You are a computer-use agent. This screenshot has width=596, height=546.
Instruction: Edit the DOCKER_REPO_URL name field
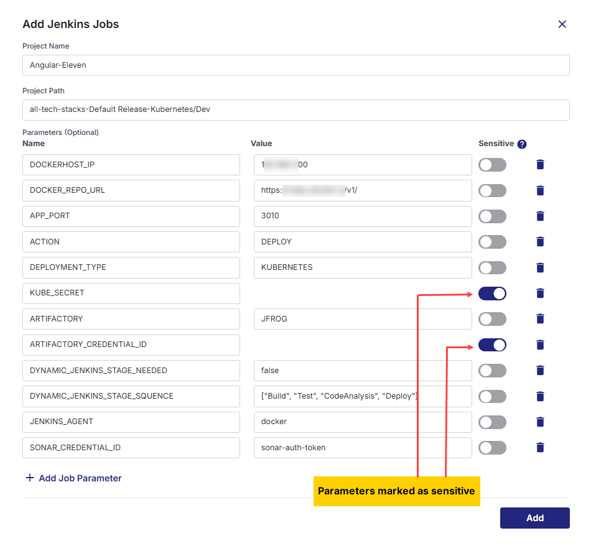131,191
